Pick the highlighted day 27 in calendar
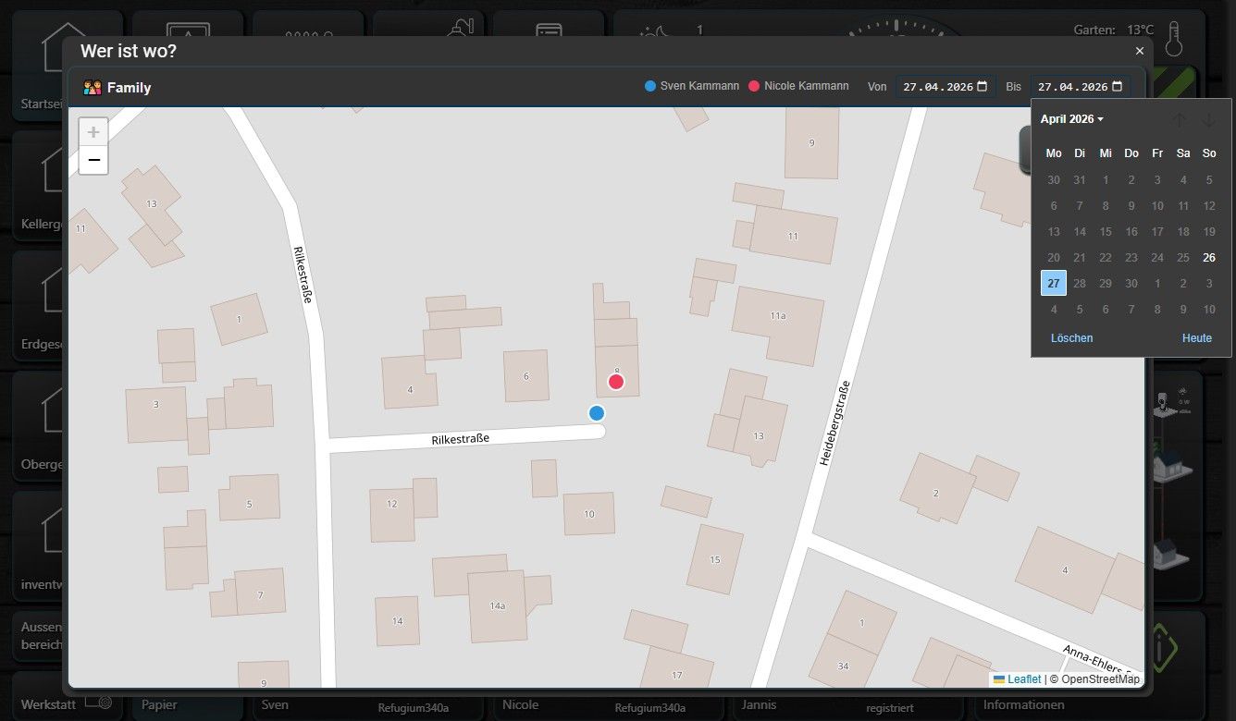This screenshot has height=721, width=1236. pyautogui.click(x=1054, y=283)
